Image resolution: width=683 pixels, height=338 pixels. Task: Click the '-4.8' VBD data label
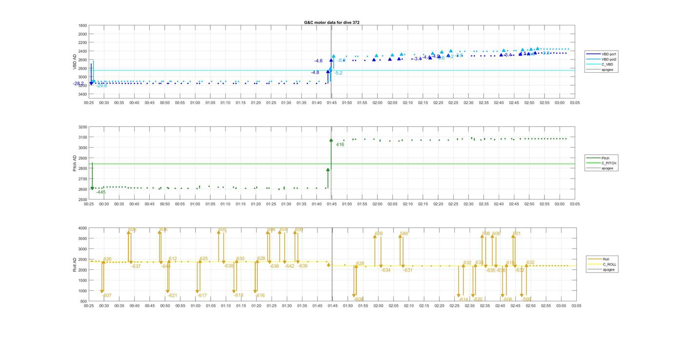click(315, 73)
